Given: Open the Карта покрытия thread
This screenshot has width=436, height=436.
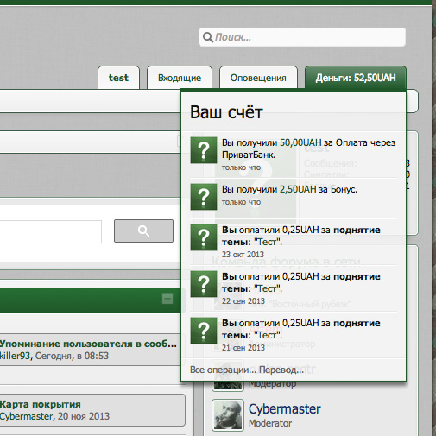Looking at the screenshot, I should [41, 404].
